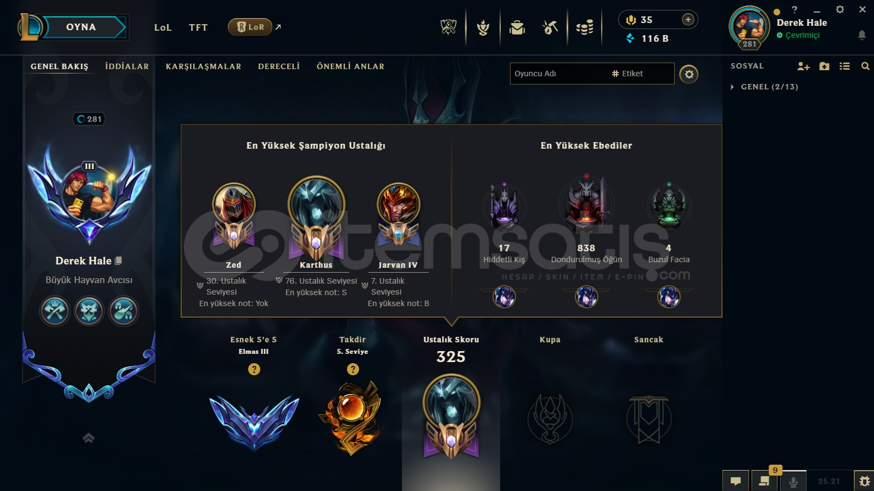Image resolution: width=874 pixels, height=491 pixels.
Task: Open the Collection backpack icon
Action: pos(517,27)
